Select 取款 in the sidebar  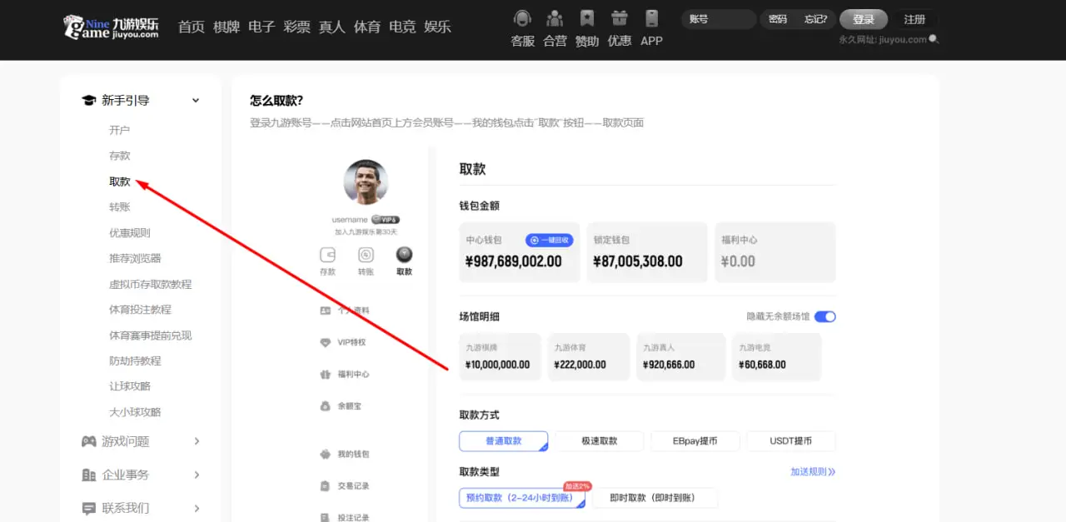coord(120,181)
